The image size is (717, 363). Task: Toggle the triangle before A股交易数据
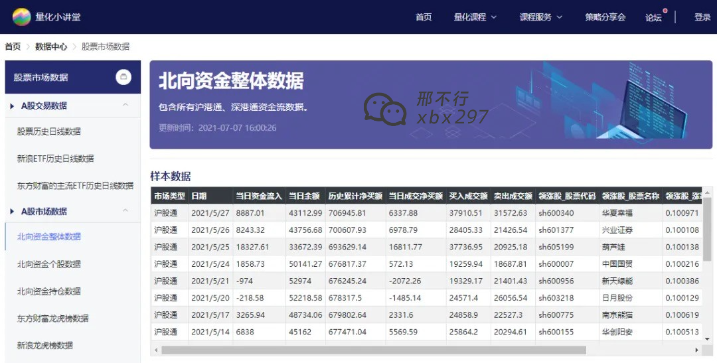[13, 106]
